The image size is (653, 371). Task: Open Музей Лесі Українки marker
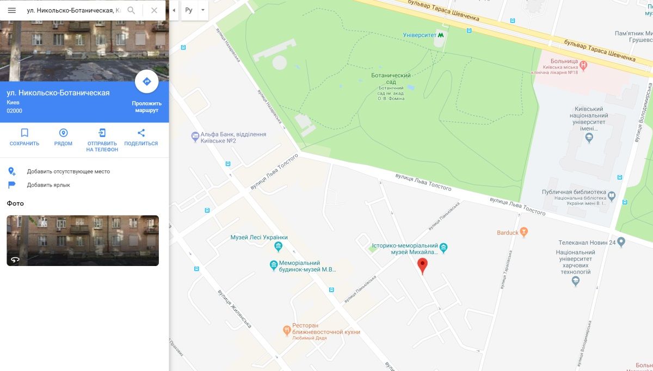[x=279, y=247]
